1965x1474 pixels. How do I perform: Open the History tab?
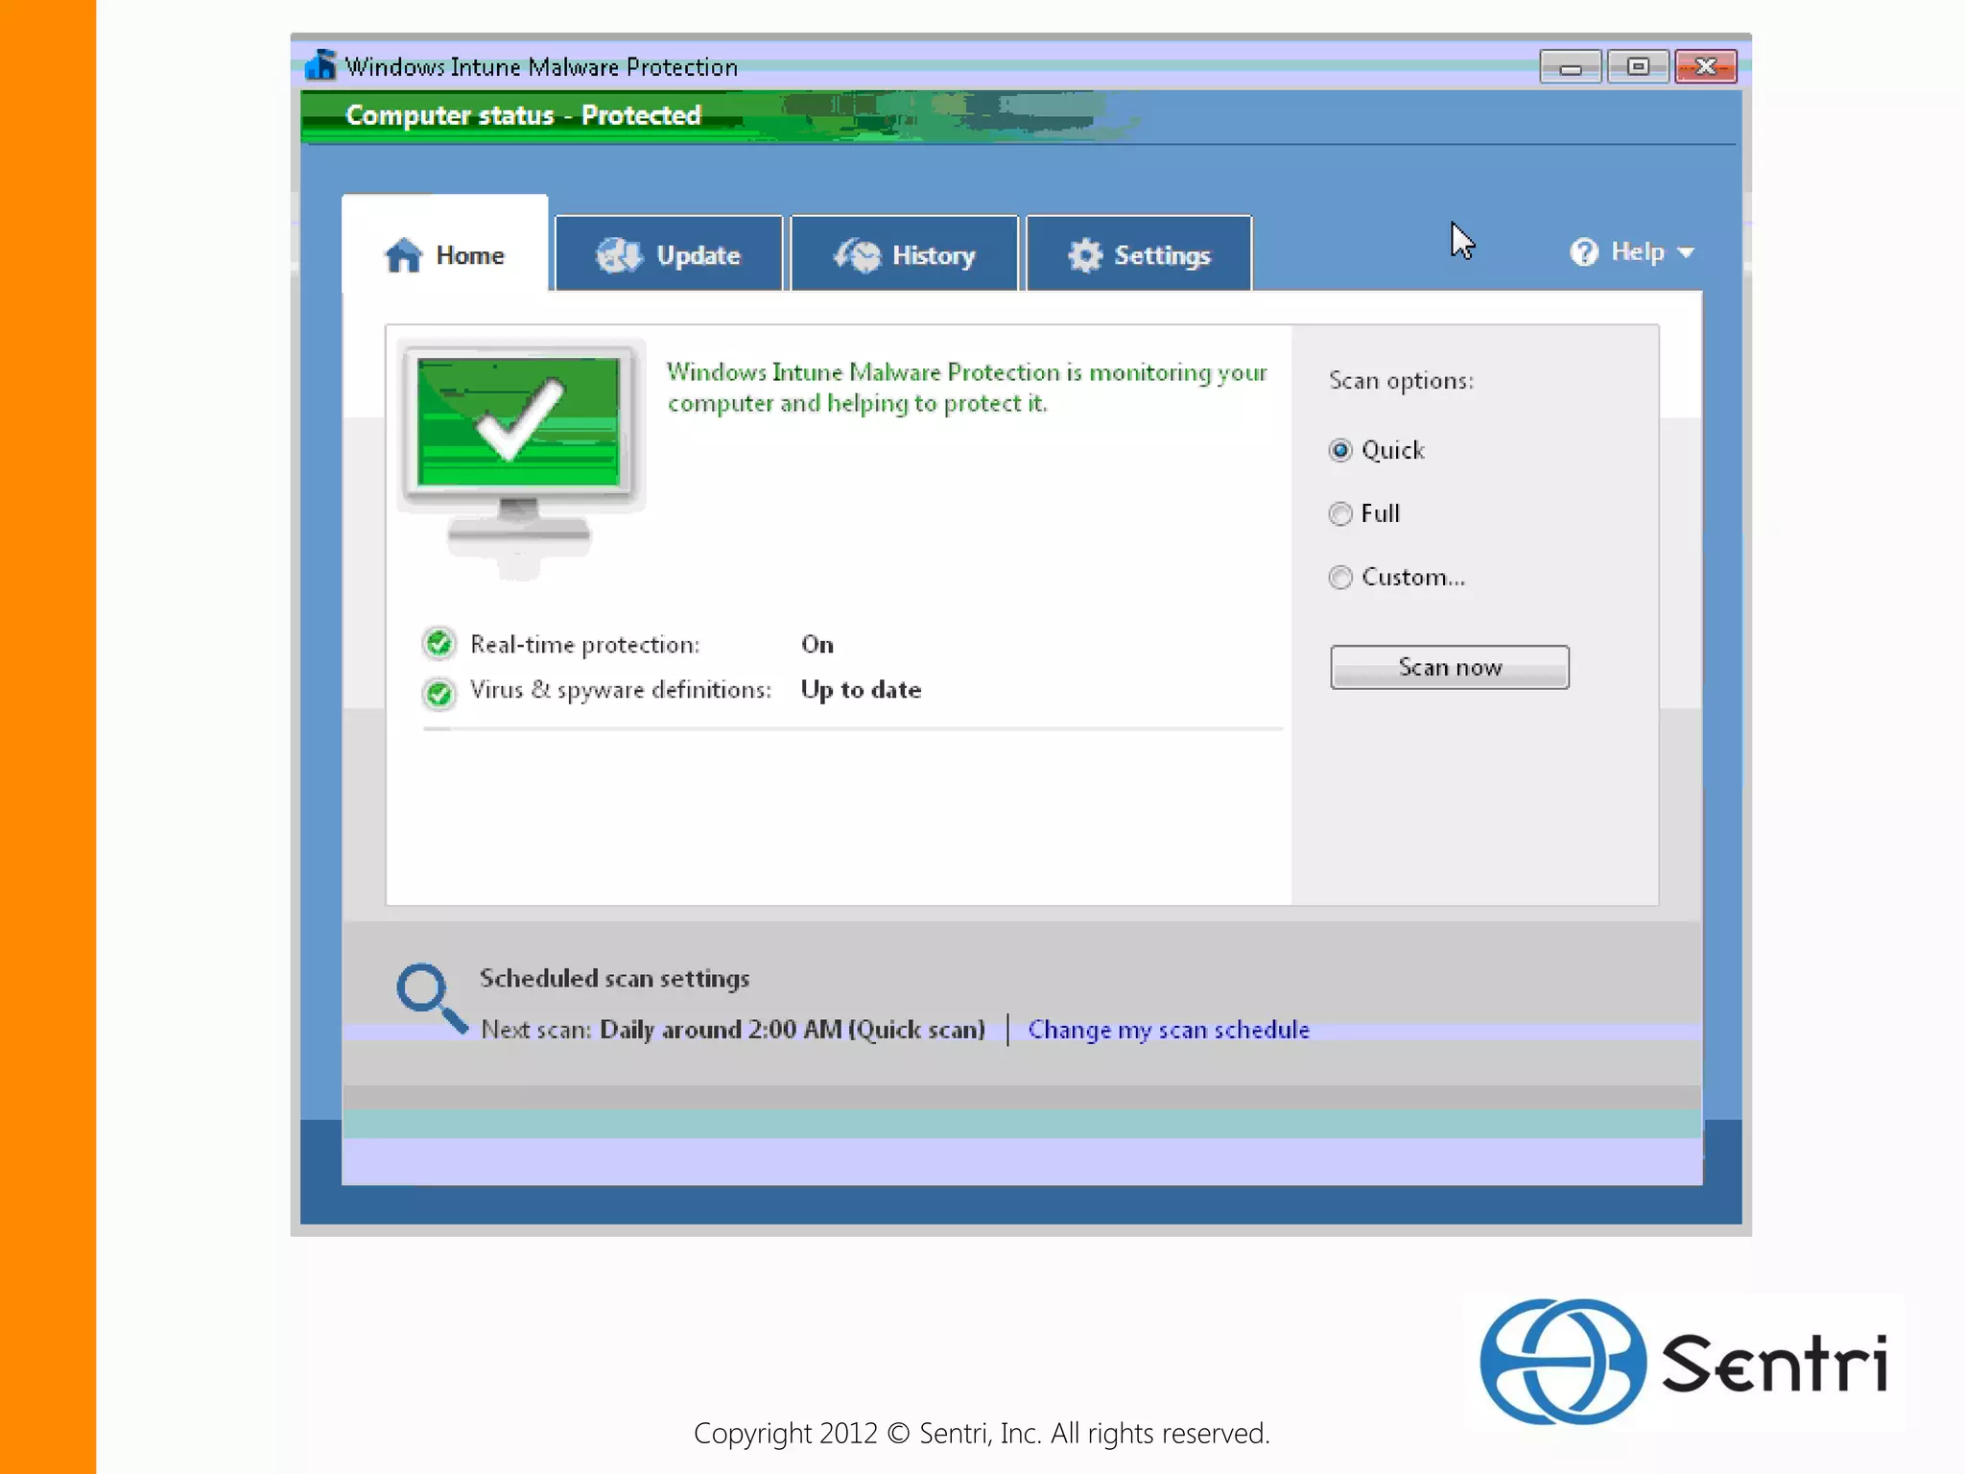[x=905, y=255]
